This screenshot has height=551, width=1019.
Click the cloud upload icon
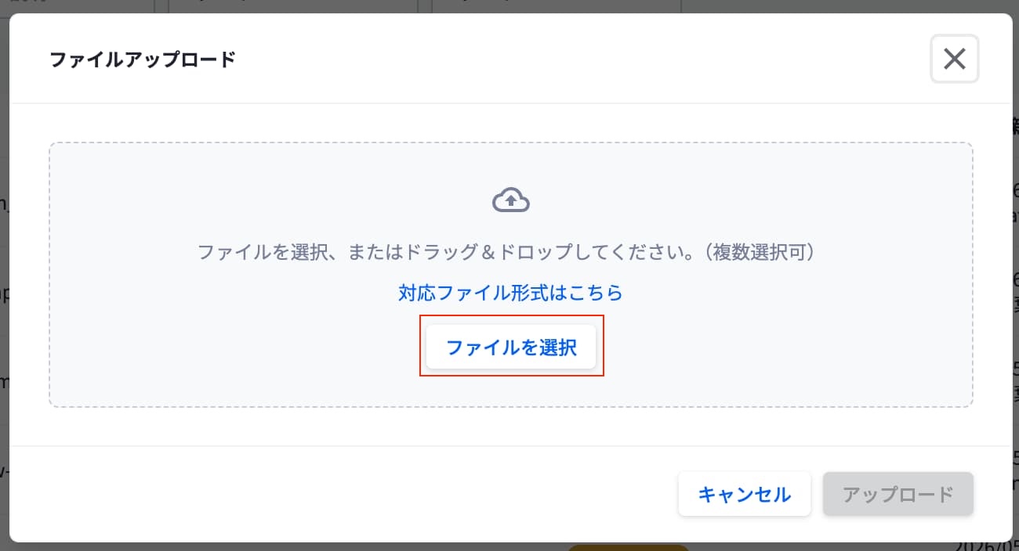tap(511, 201)
